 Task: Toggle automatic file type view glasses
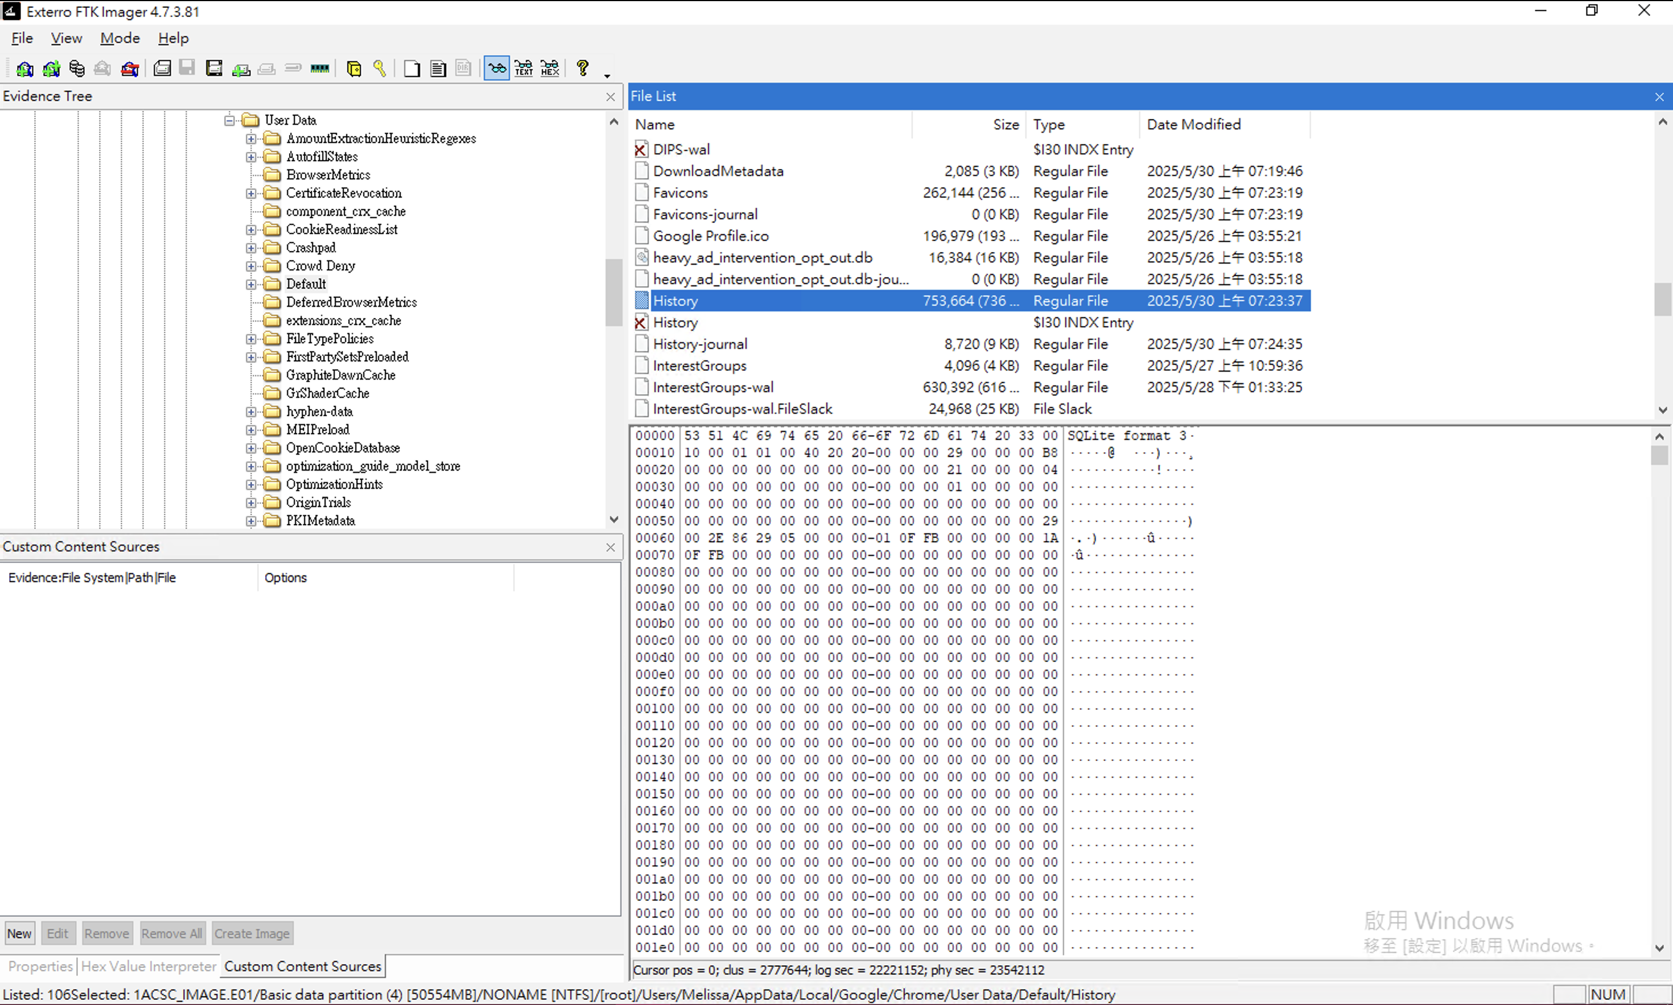click(496, 68)
